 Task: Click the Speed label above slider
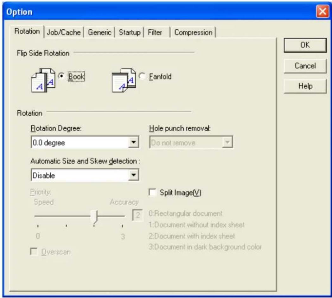[x=44, y=202]
